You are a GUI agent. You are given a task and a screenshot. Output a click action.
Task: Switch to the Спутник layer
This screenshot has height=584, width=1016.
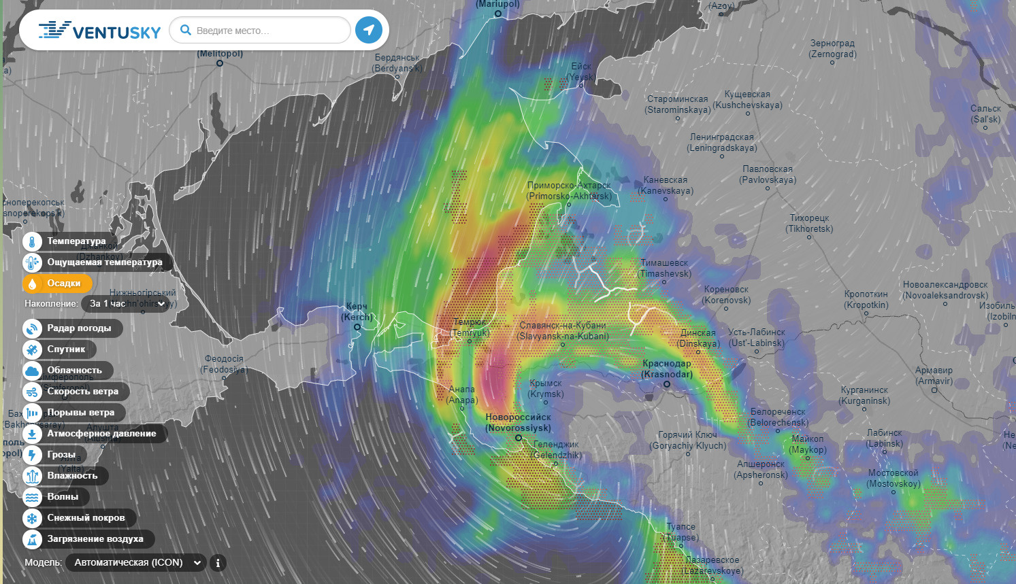(x=66, y=349)
